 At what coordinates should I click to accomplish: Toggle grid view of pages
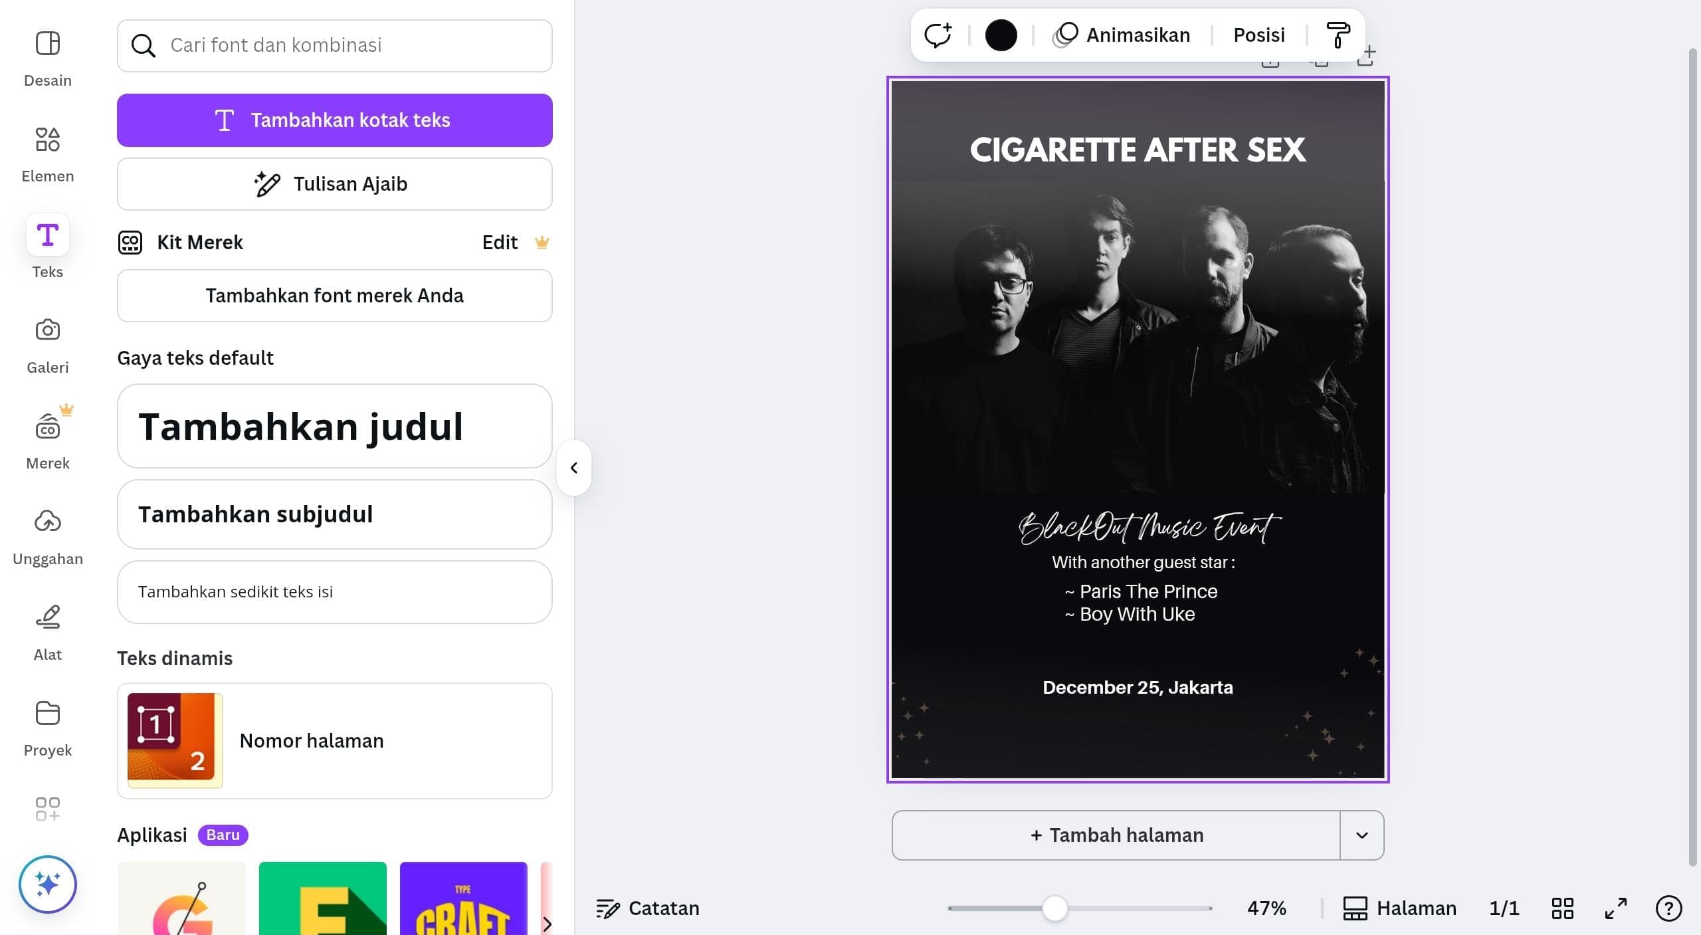pos(1562,908)
